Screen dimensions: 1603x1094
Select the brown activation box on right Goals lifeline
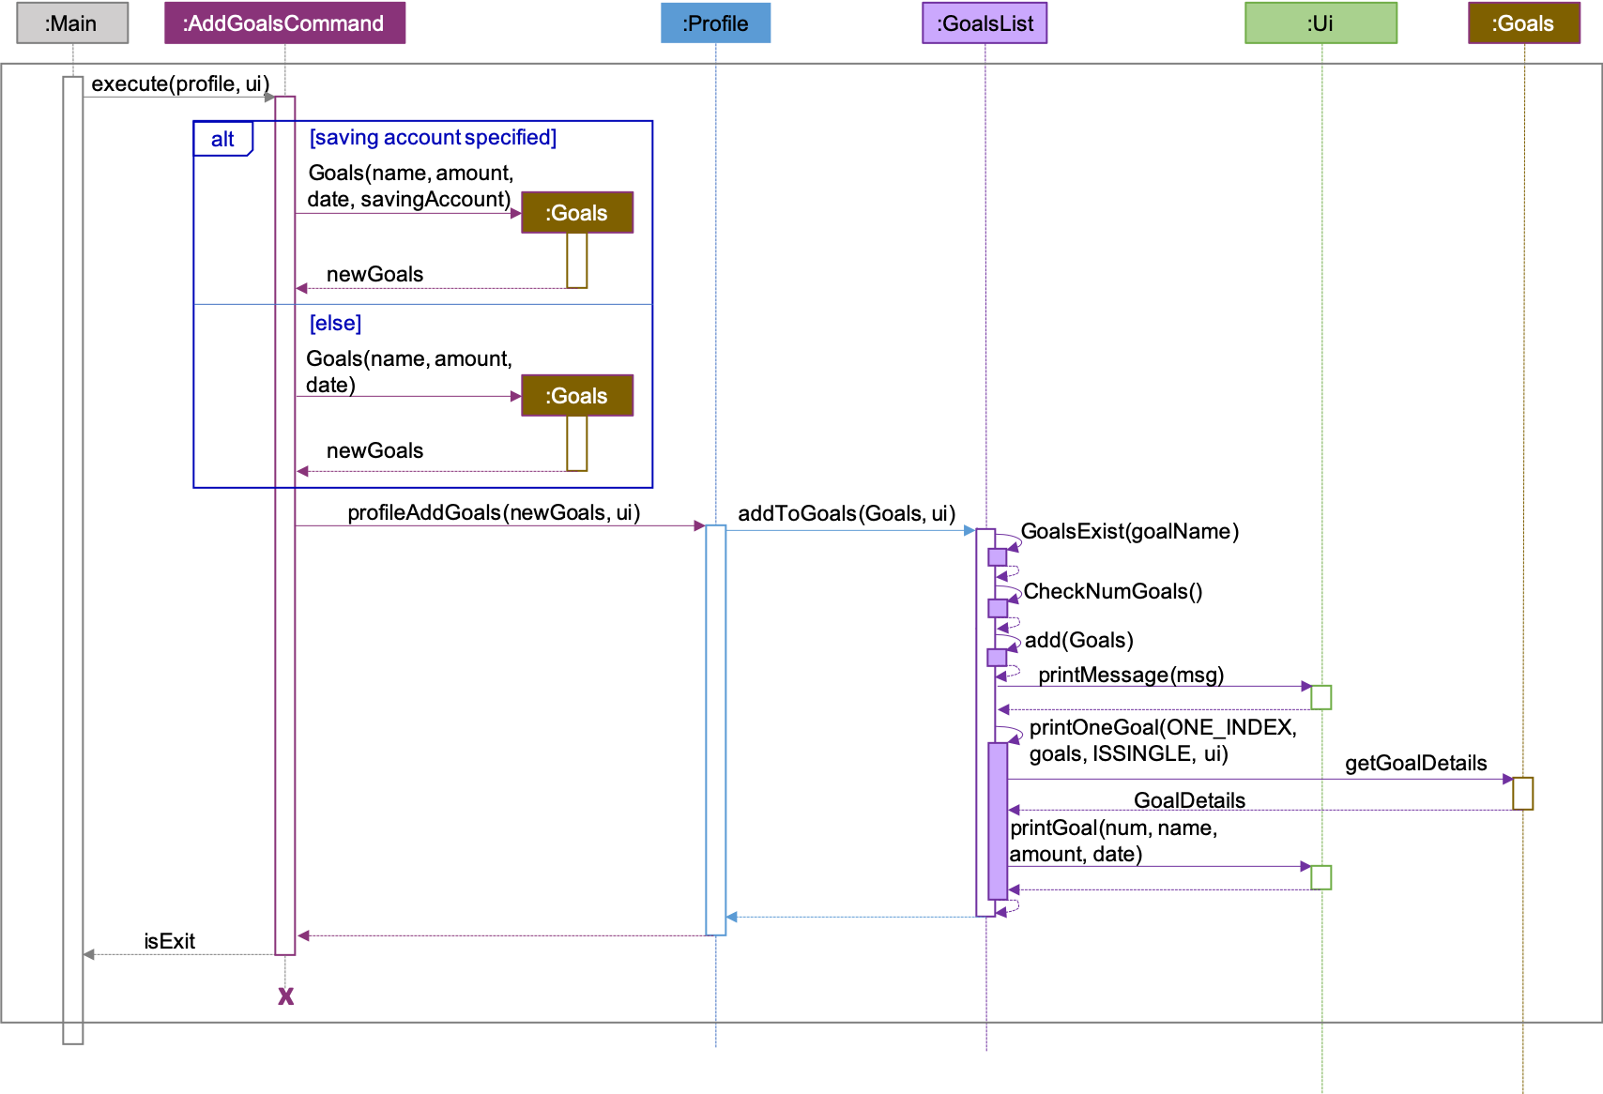point(1522,794)
